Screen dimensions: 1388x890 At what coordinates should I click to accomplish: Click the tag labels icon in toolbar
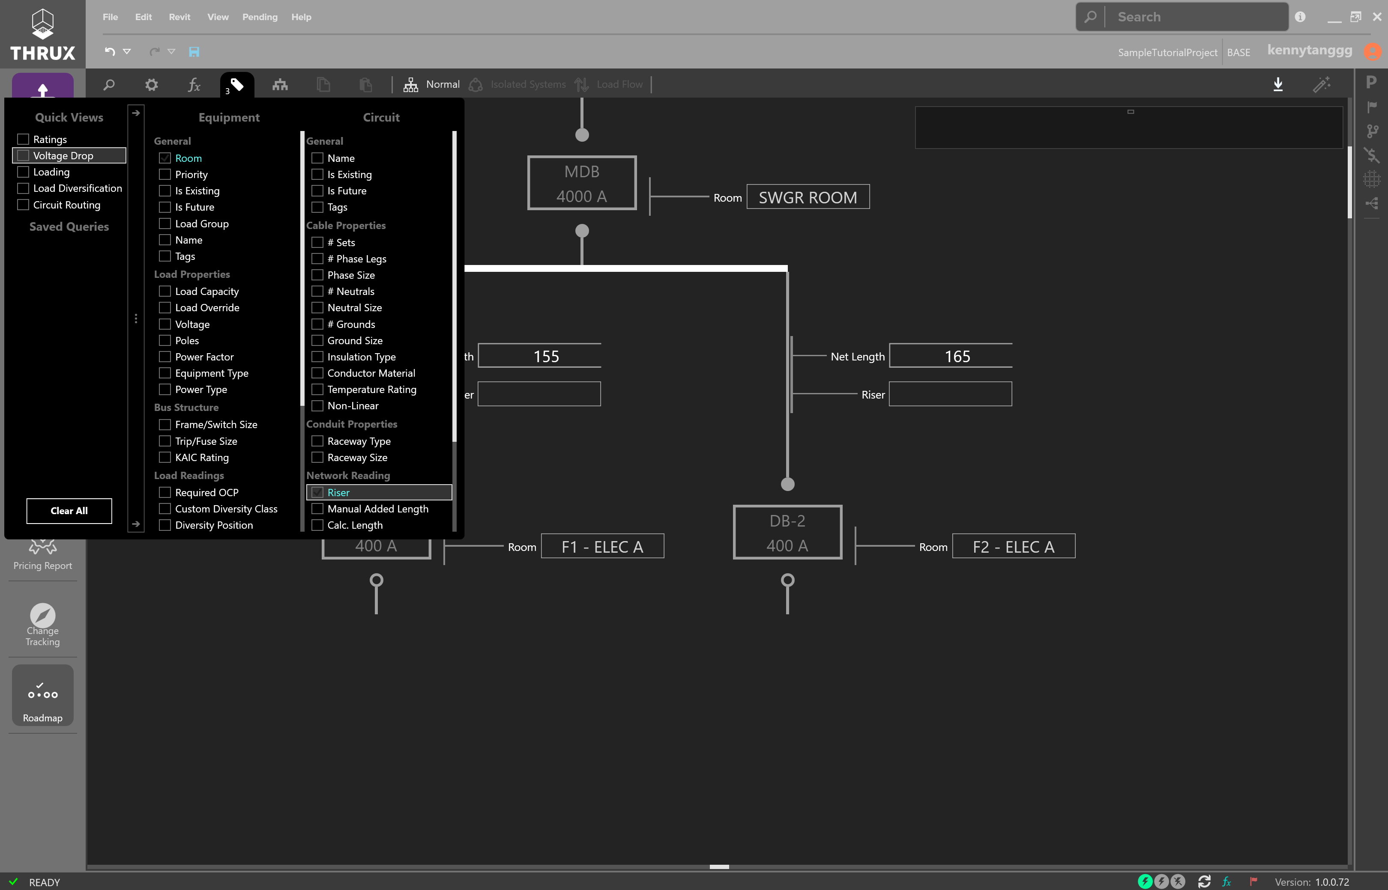(236, 85)
